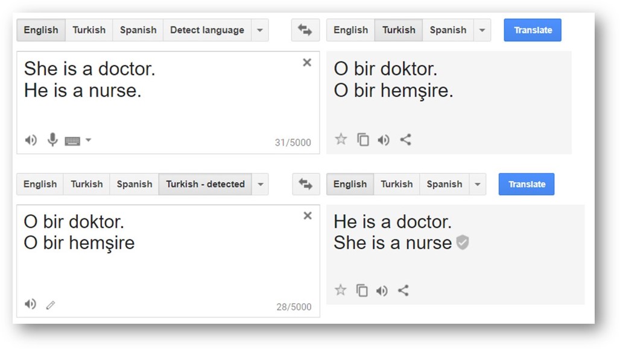Screen dimensions: 620x349
Task: Click the verified shield badge after nurse
Action: coord(462,242)
